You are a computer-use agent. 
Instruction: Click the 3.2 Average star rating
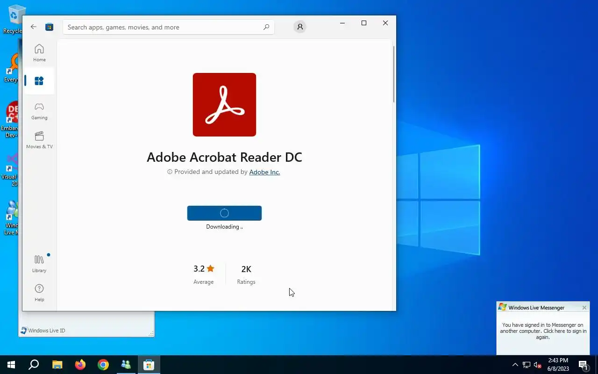tap(204, 274)
